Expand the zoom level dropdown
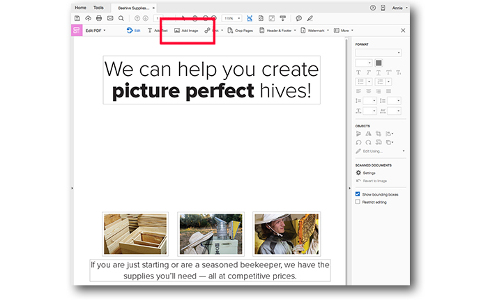 (x=239, y=18)
